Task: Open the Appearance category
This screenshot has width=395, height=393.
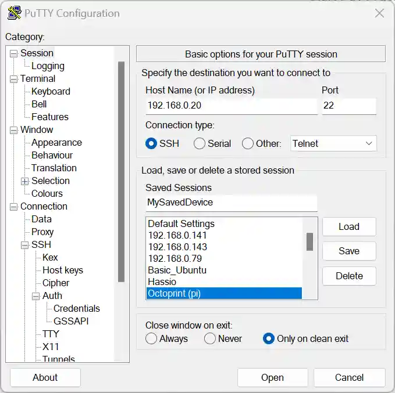Action: [56, 143]
